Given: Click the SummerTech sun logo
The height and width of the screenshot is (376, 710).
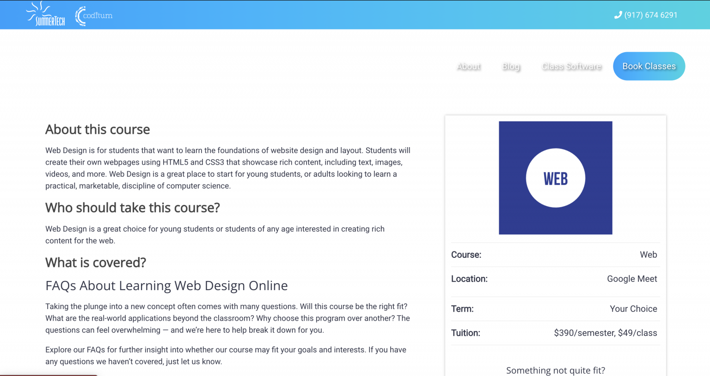Looking at the screenshot, I should click(45, 14).
